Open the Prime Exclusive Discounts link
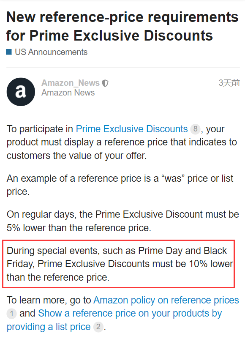Viewport: 245px width, 347px height. [132, 129]
